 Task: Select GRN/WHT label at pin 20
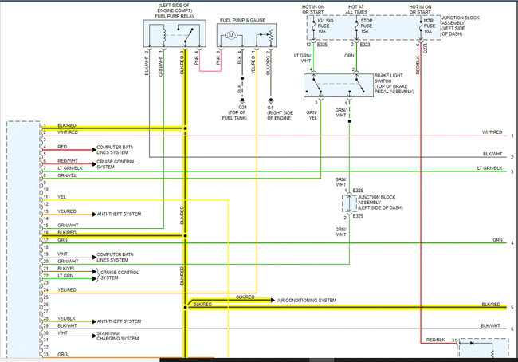tap(68, 262)
